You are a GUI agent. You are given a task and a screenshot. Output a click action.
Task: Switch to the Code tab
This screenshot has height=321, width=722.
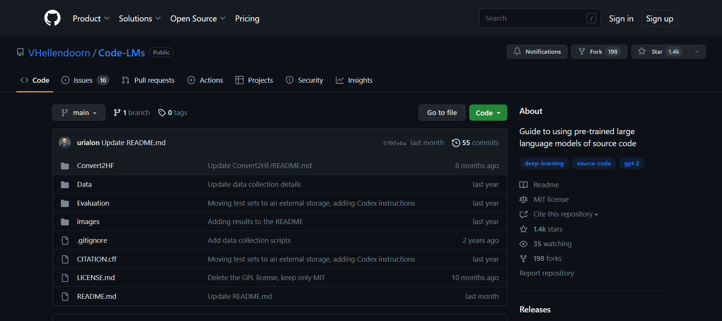[x=35, y=80]
